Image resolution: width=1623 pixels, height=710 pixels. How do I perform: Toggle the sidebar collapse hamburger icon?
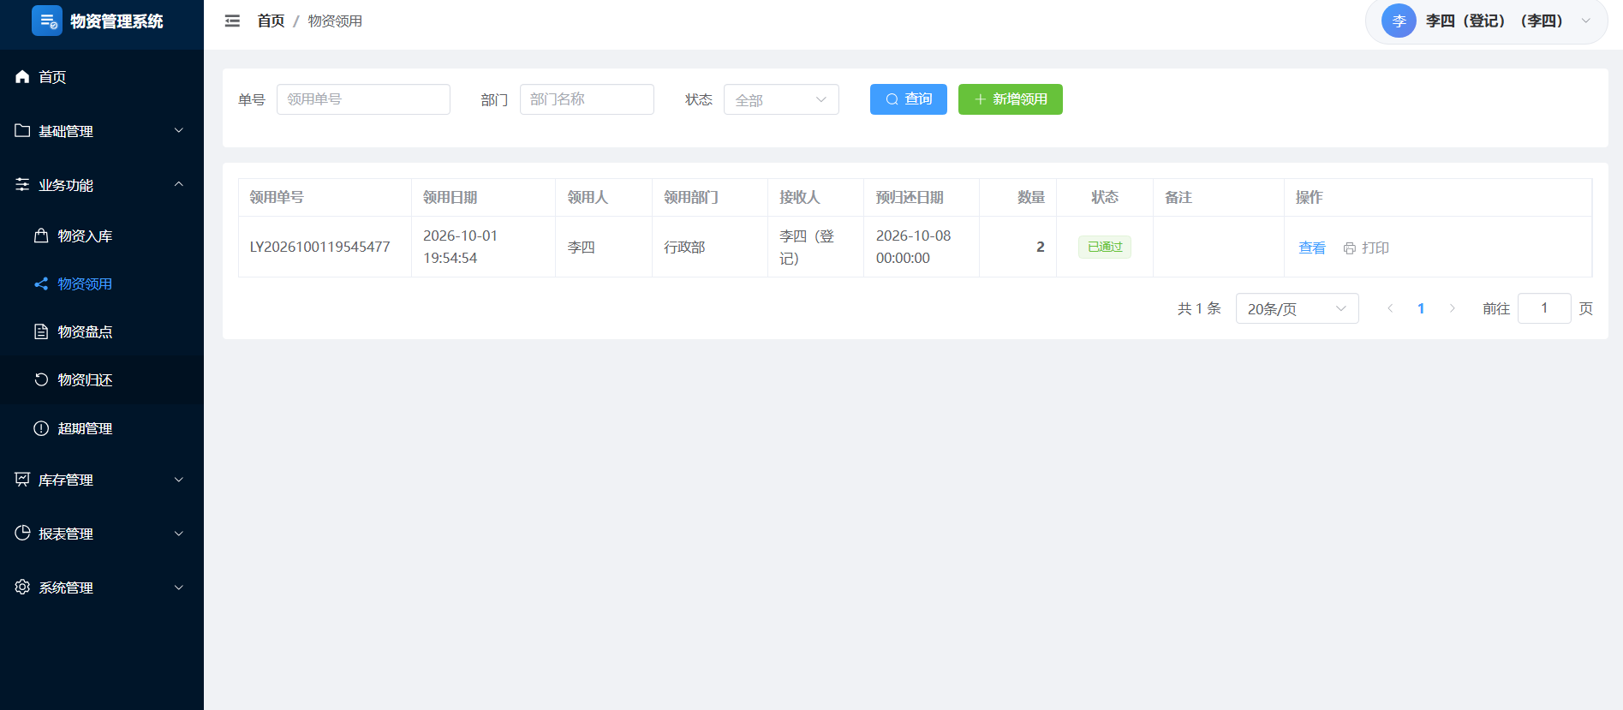pos(232,21)
